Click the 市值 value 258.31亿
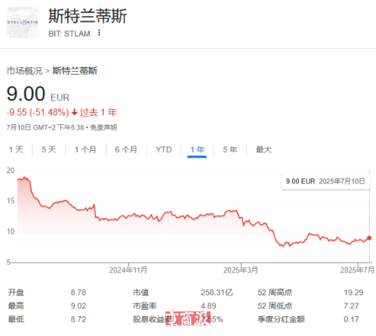 [217, 293]
